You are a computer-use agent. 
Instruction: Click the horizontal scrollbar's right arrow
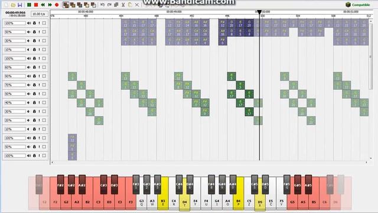coord(366,163)
